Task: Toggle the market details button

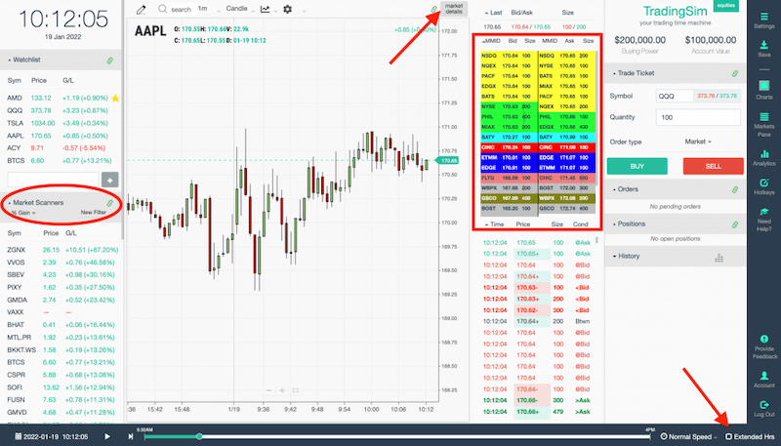Action: point(453,9)
